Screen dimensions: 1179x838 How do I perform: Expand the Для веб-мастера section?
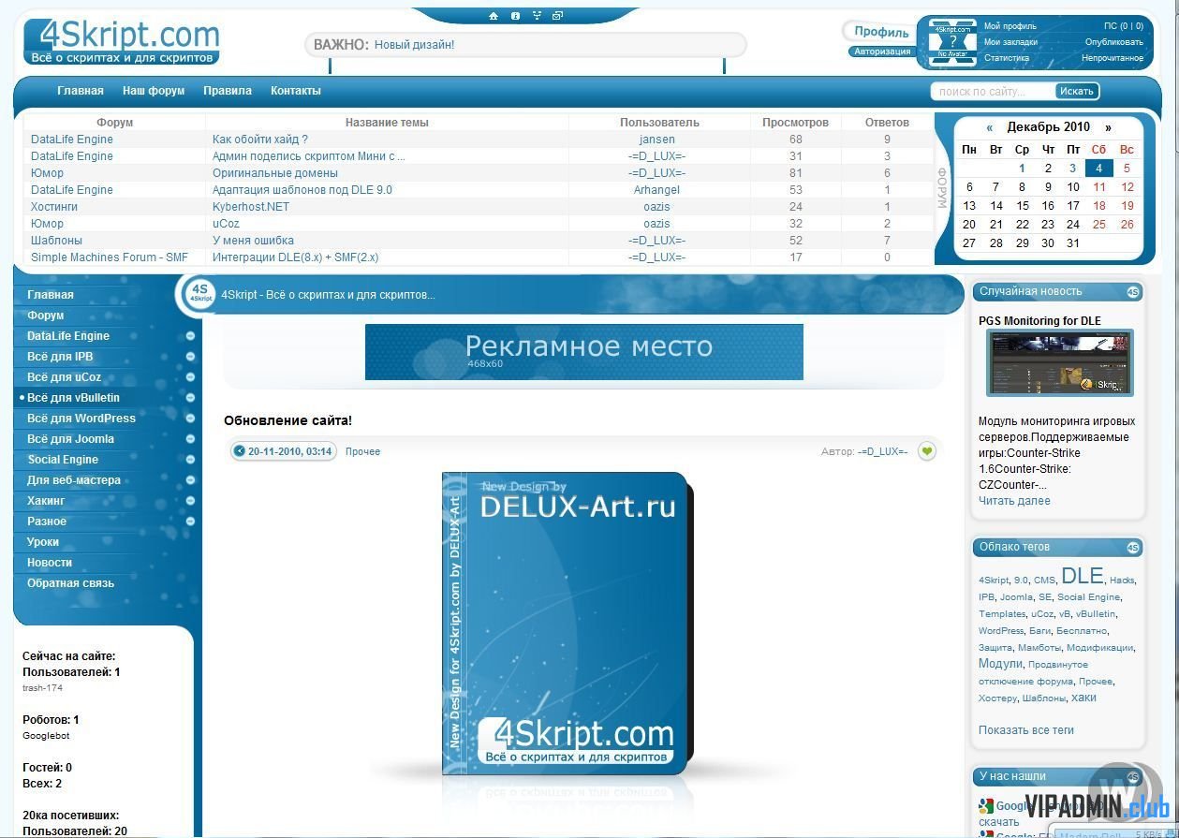coord(190,480)
